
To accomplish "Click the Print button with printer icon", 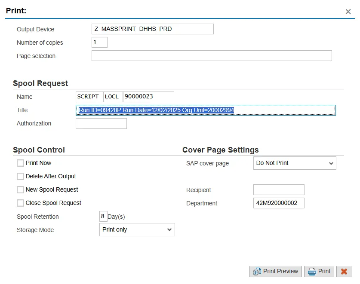I will coord(319,272).
